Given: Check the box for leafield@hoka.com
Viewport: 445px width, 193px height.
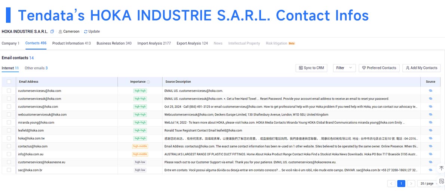Looking at the screenshot, I should pos(9,130).
